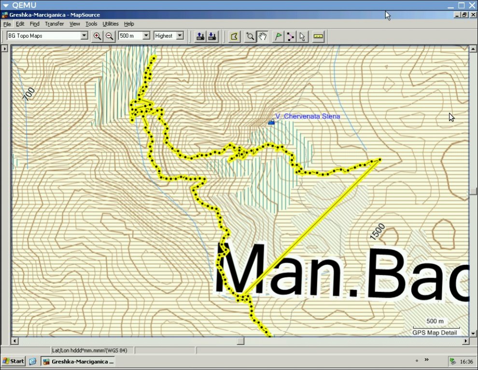Click the 1500 contour elevation label
This screenshot has width=478, height=370.
coord(378,232)
